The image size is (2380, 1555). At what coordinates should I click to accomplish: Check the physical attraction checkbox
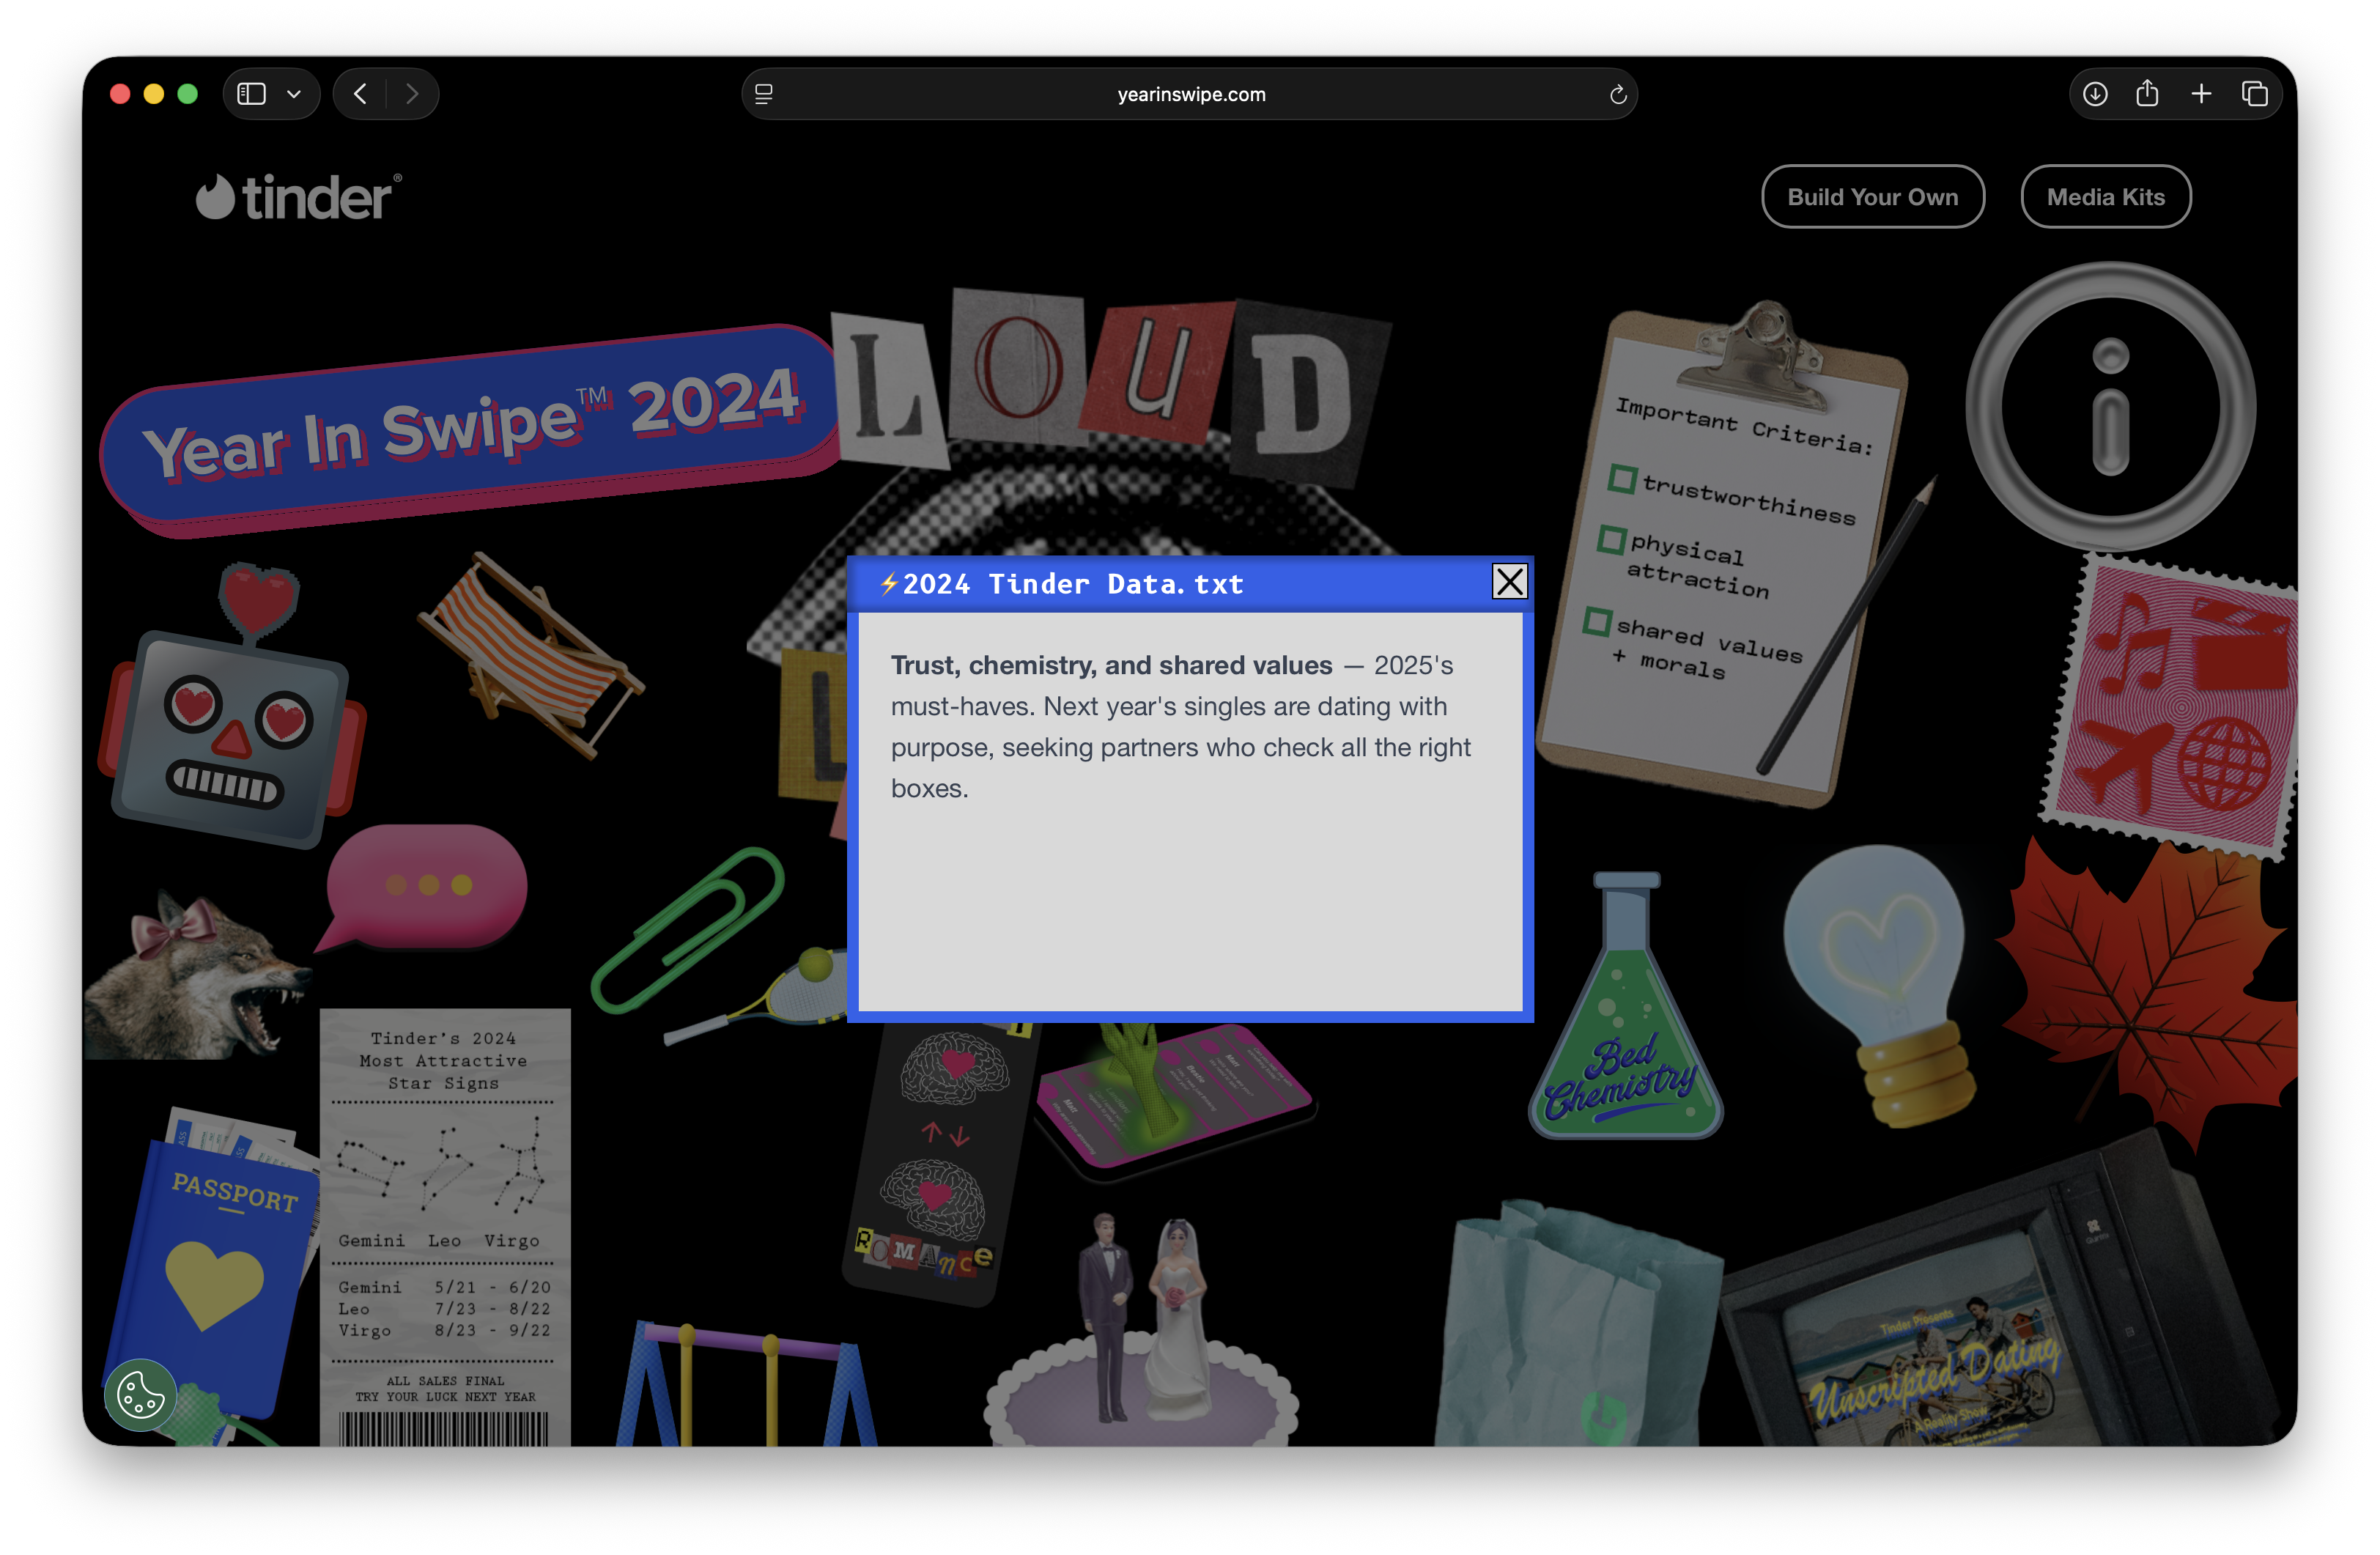1611,540
